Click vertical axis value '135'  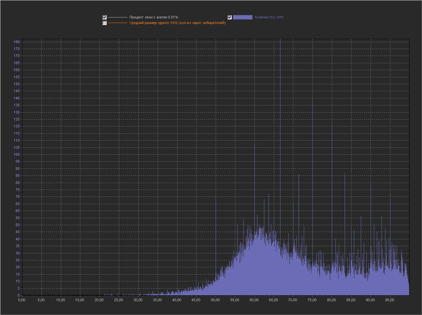pos(17,105)
